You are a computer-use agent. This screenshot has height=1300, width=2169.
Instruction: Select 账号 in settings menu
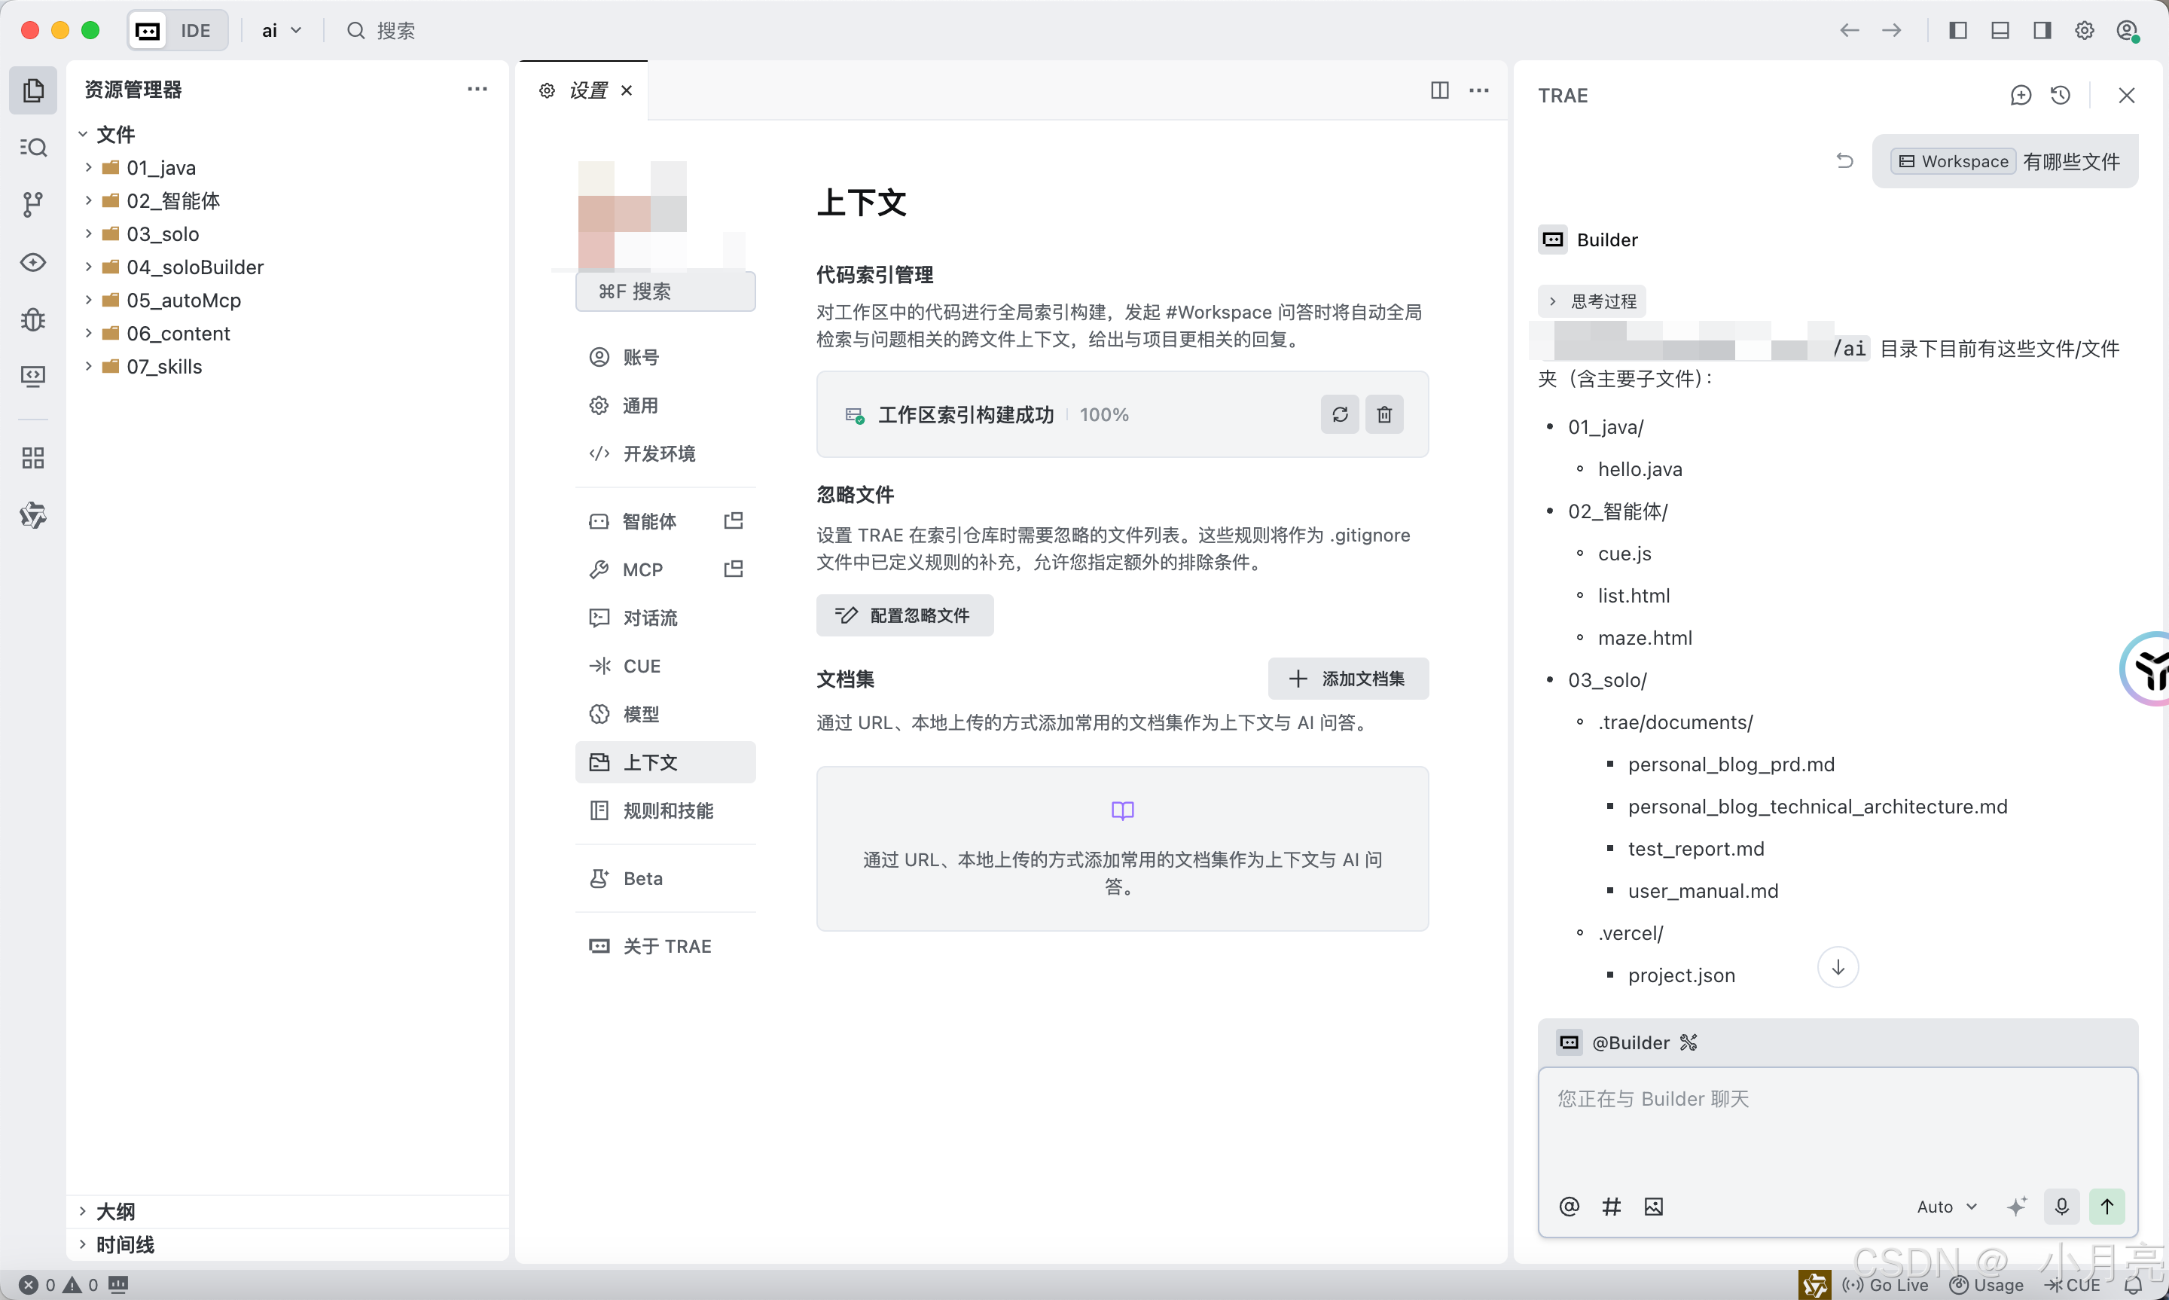(666, 356)
